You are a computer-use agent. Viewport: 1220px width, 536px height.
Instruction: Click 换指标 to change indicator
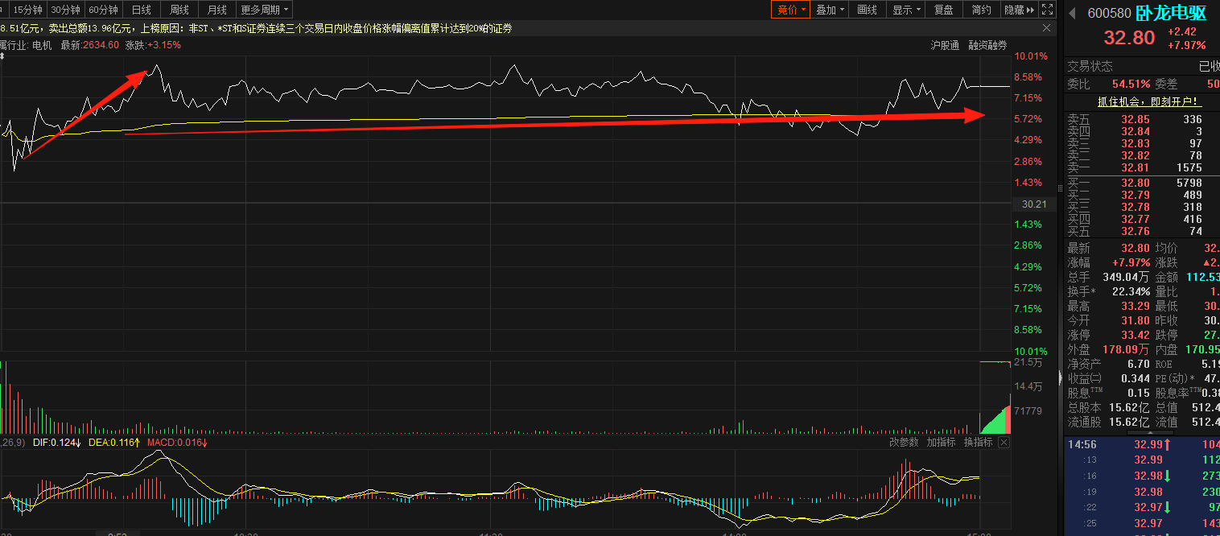[979, 443]
